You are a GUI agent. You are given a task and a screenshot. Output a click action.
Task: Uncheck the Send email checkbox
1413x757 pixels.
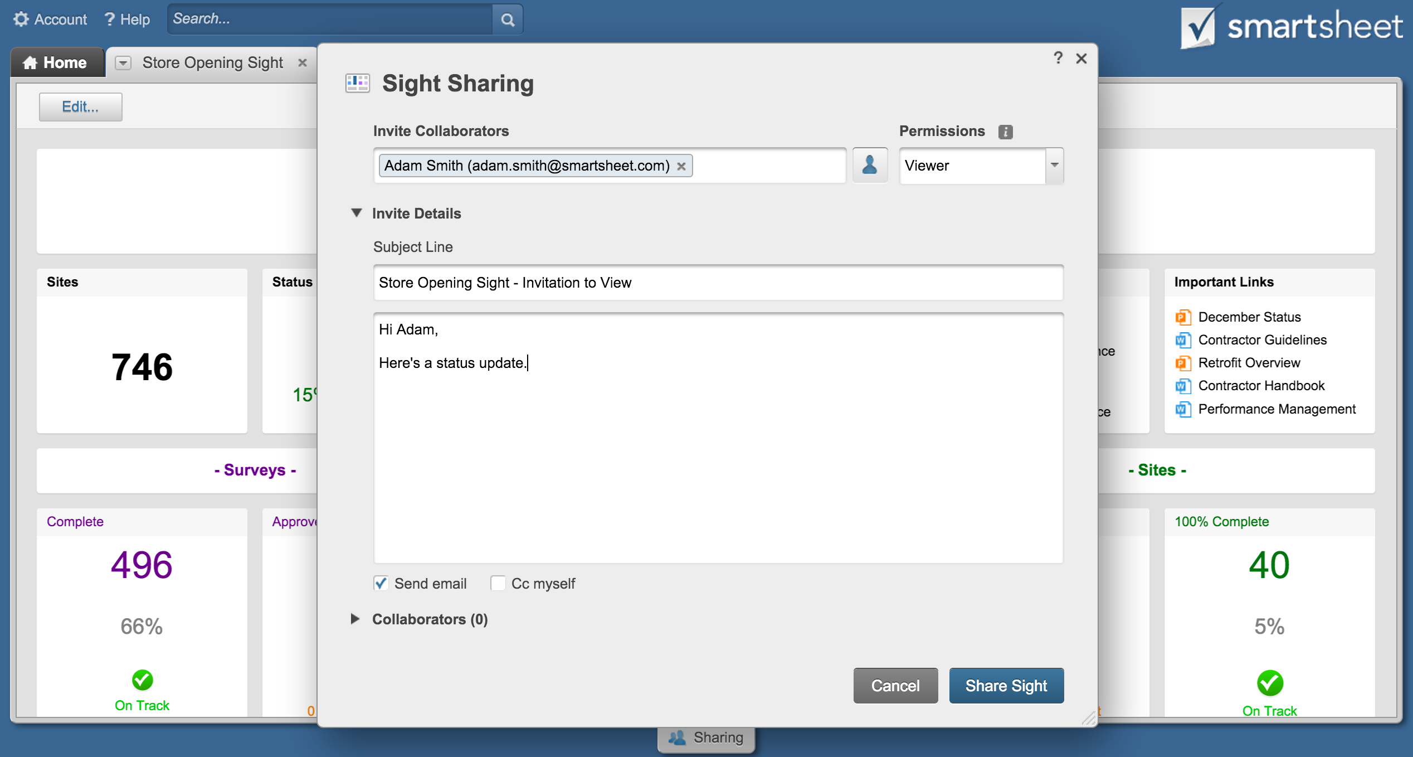click(381, 583)
